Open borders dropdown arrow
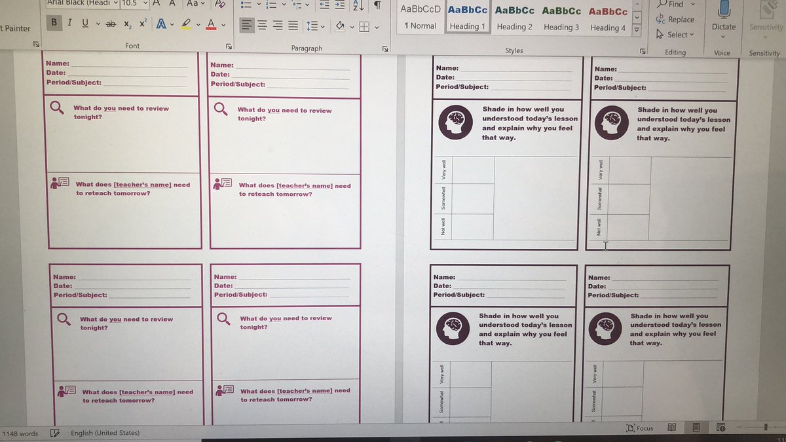The image size is (786, 442). coord(375,28)
